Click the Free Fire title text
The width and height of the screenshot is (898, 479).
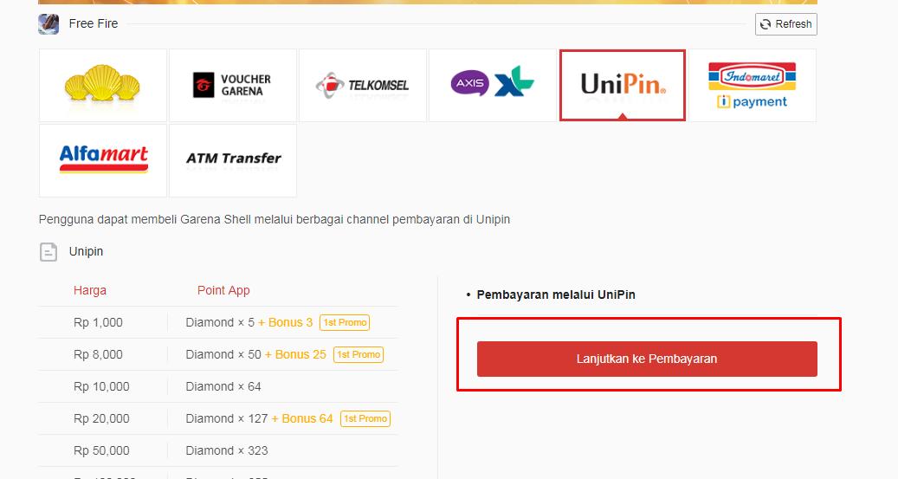(x=94, y=23)
